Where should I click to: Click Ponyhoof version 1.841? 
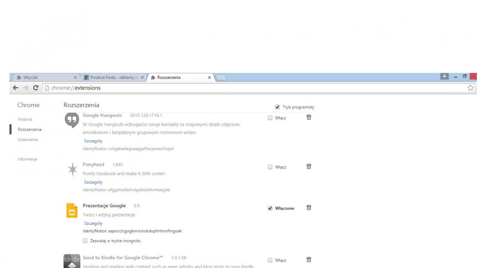pos(118,165)
